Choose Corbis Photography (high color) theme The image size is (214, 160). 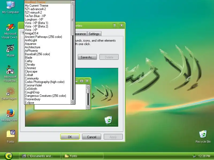click(x=48, y=82)
